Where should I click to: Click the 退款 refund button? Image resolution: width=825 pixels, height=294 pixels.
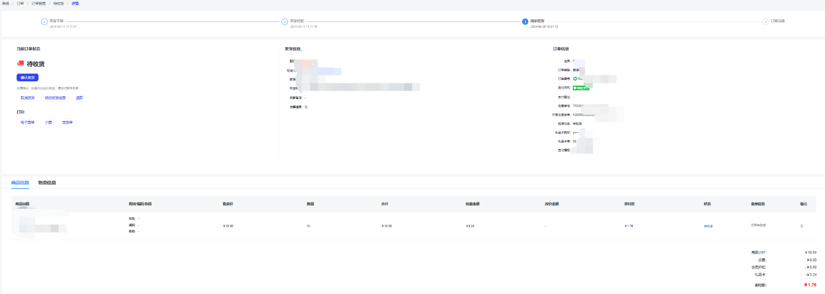[x=79, y=98]
